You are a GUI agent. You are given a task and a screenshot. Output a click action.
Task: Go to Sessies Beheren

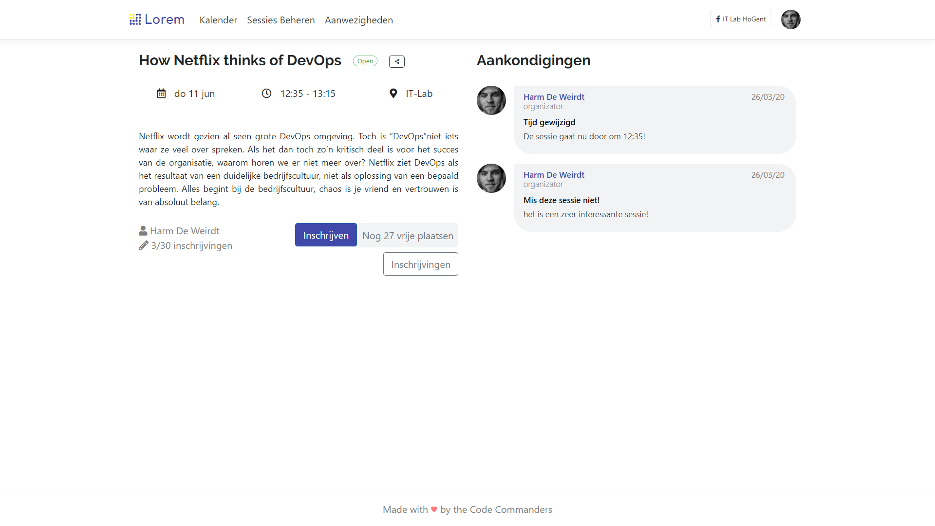[280, 20]
